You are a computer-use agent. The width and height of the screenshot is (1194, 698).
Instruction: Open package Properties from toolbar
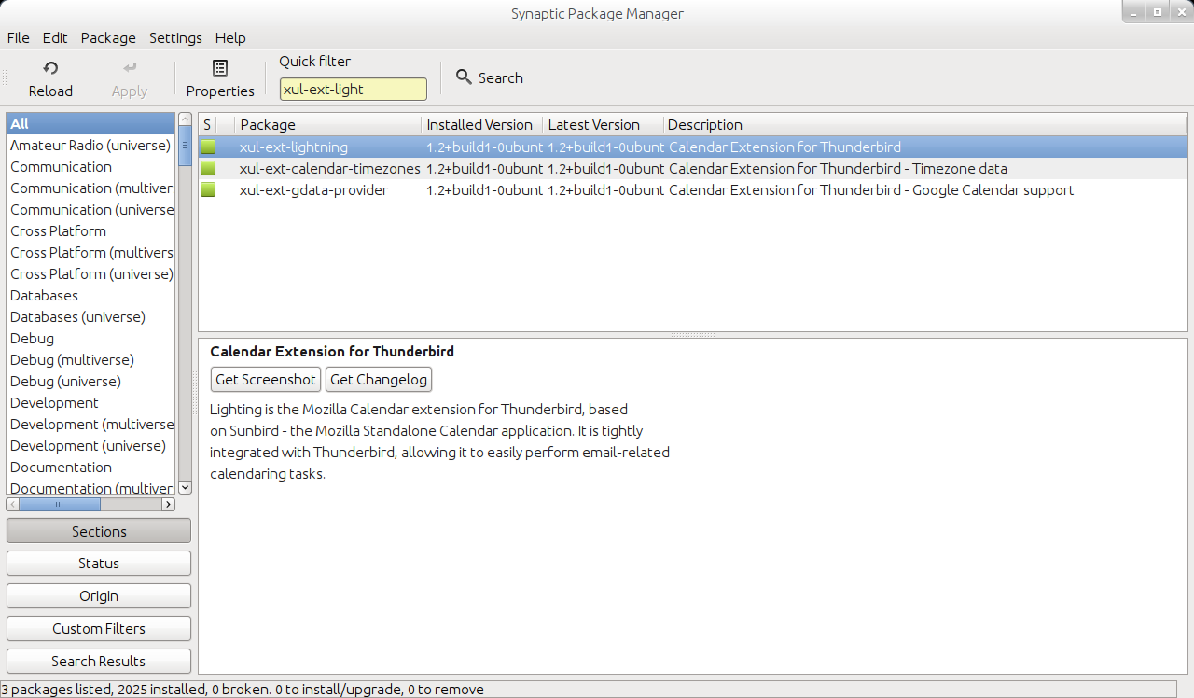pyautogui.click(x=220, y=78)
